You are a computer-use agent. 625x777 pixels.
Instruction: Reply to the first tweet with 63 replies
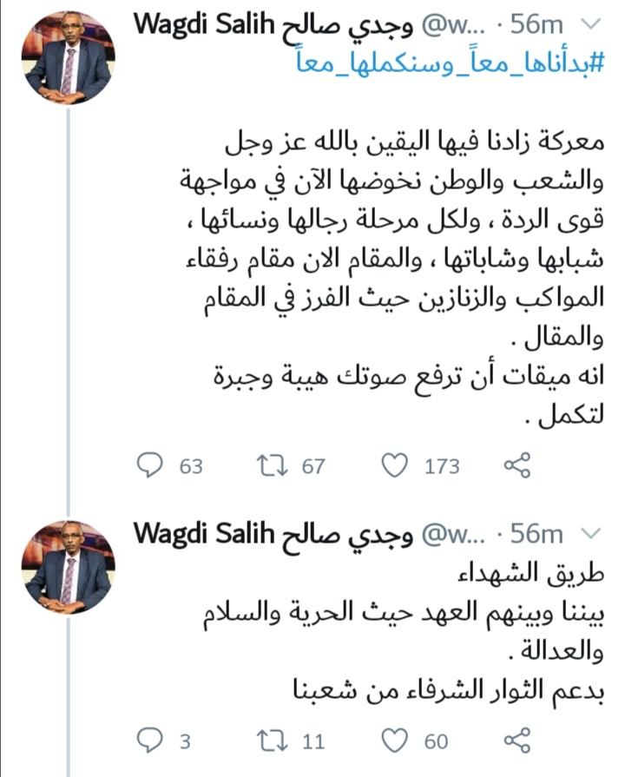tap(151, 465)
